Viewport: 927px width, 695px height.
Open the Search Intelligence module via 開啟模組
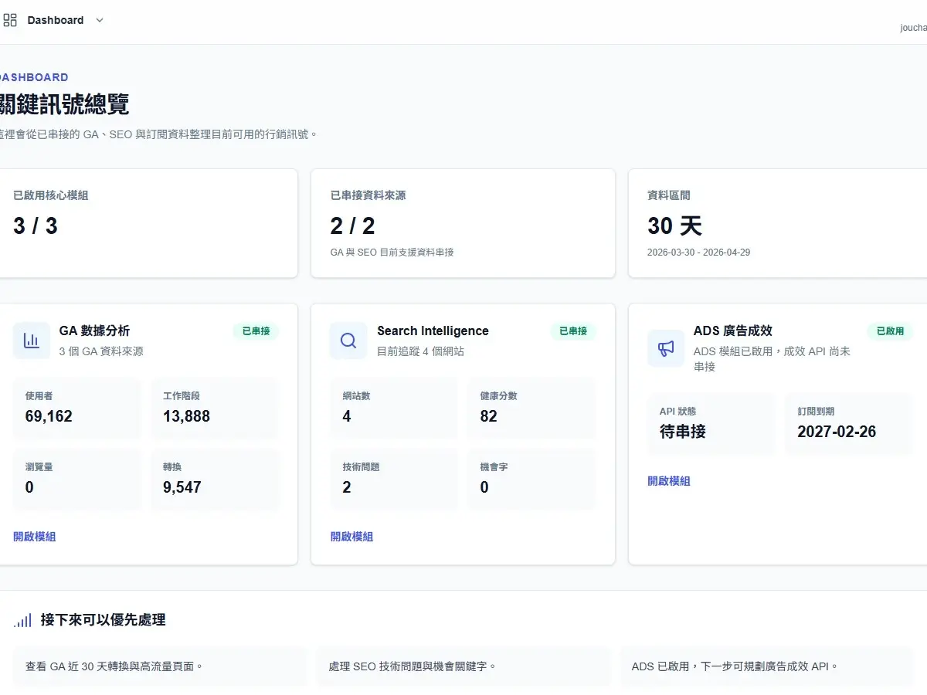coord(351,537)
